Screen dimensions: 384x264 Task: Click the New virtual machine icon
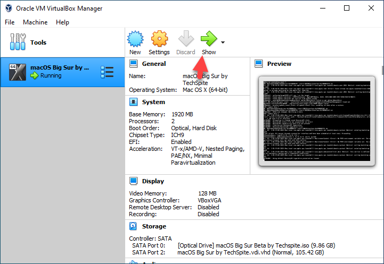pyautogui.click(x=135, y=39)
